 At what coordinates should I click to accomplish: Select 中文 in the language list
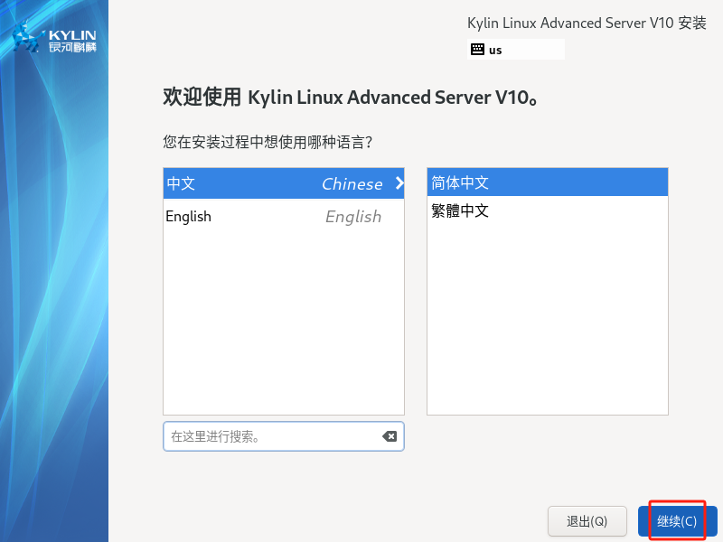(x=181, y=183)
